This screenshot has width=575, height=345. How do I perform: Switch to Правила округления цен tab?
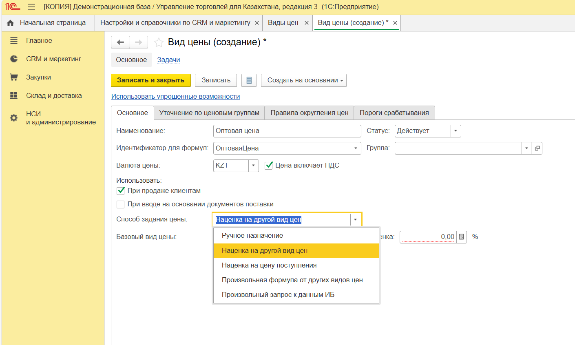(x=309, y=113)
